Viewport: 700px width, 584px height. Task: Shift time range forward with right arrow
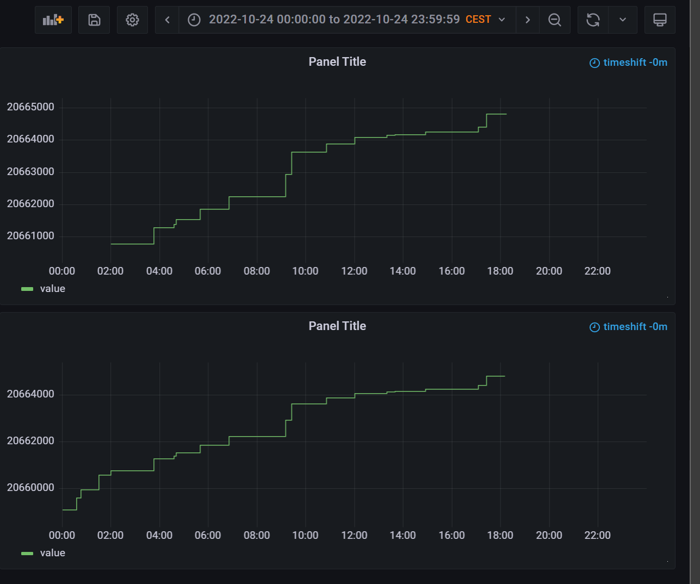528,20
